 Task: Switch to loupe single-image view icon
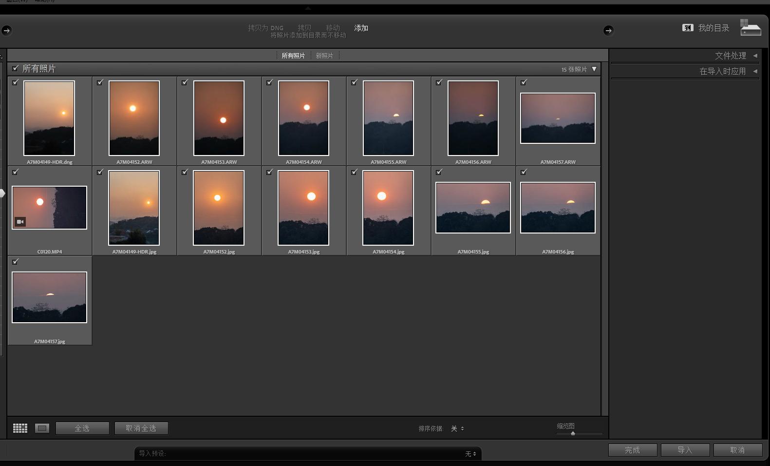point(42,428)
